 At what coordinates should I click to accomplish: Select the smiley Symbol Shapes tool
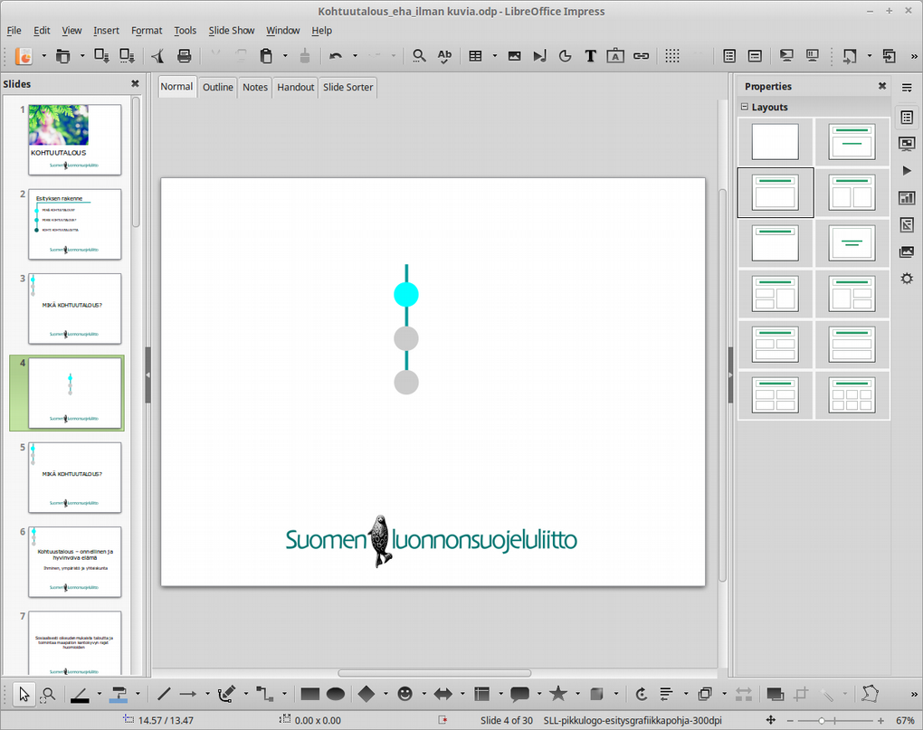(404, 694)
